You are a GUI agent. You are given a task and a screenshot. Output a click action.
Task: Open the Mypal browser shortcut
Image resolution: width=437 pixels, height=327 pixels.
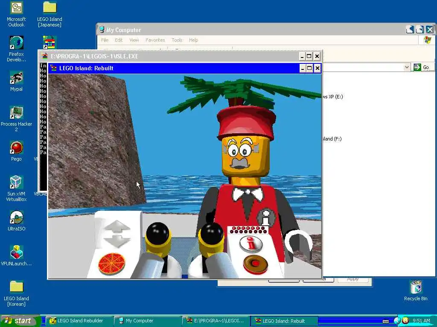(16, 81)
